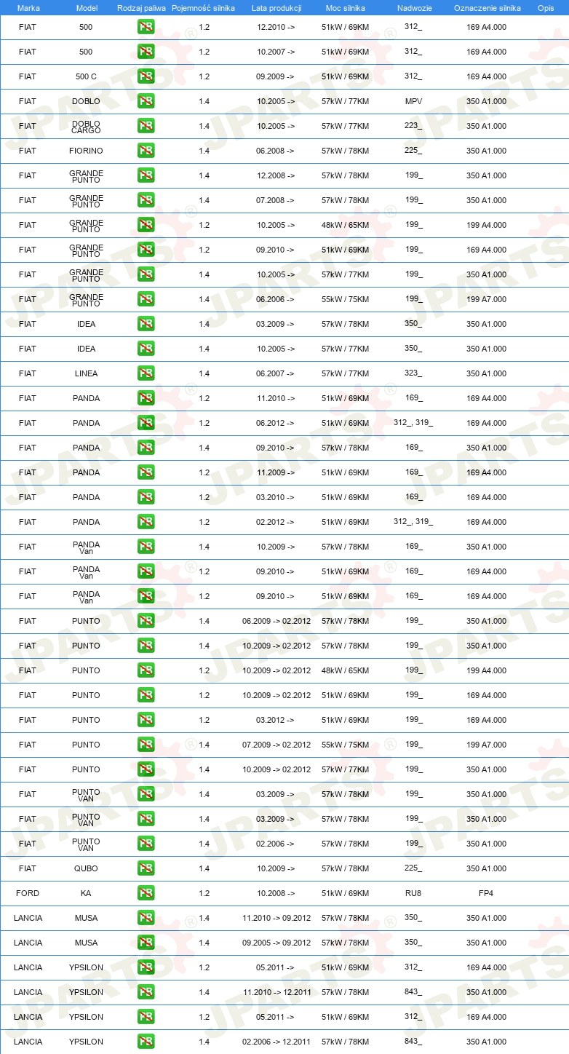This screenshot has width=569, height=1054.
Task: Click the fuel icon in the FIORINO row
Action: pos(146,151)
